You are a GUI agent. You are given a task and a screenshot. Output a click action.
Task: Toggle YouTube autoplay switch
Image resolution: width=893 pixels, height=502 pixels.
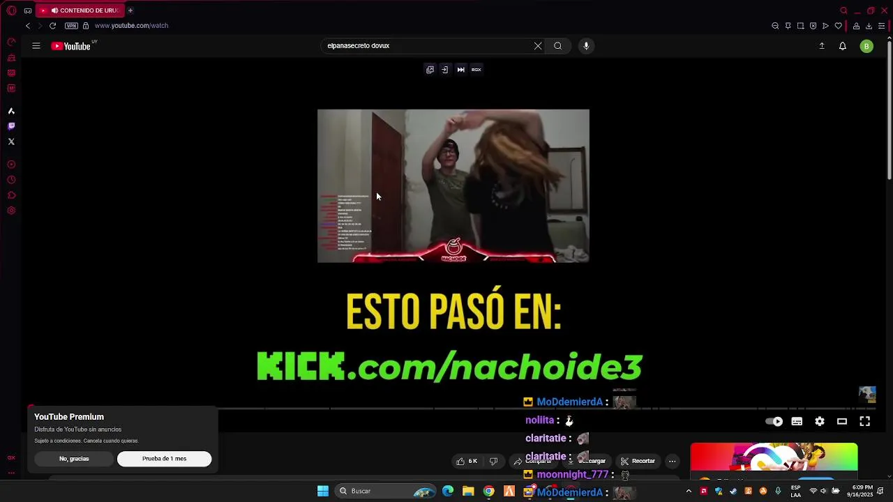tap(774, 421)
